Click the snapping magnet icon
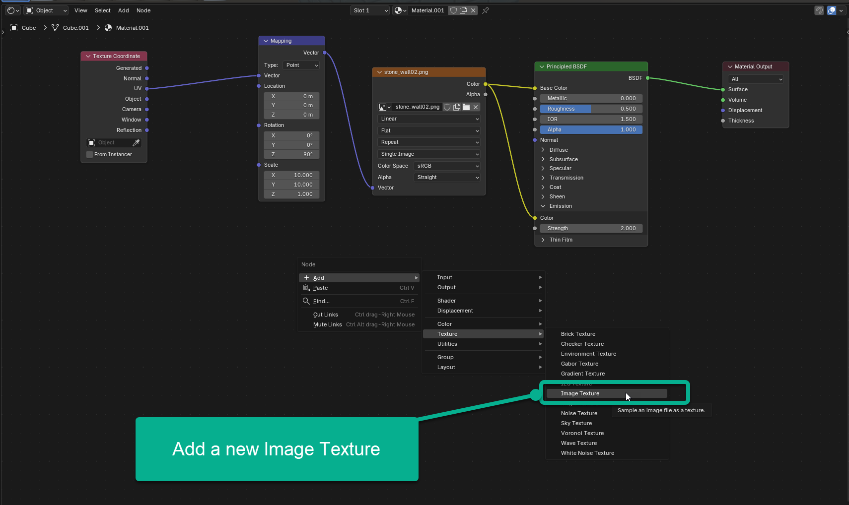Image resolution: width=849 pixels, height=505 pixels. click(x=819, y=10)
